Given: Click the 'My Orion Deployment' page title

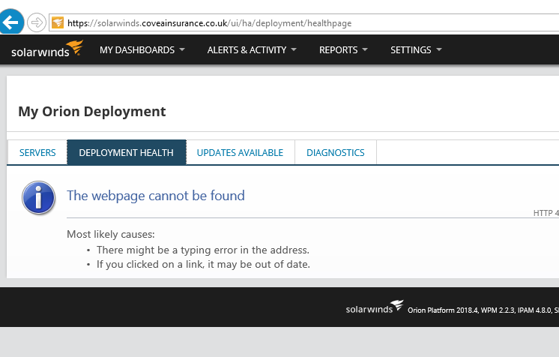Looking at the screenshot, I should pos(92,112).
